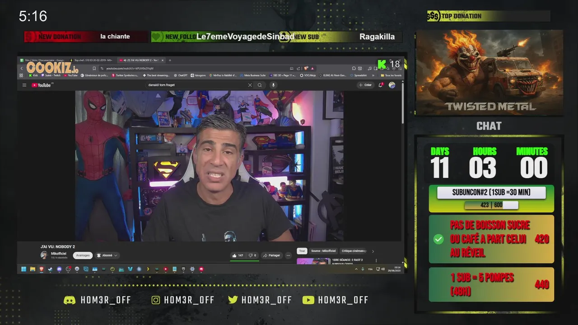Image resolution: width=578 pixels, height=325 pixels.
Task: Open the Spreadshirt bookmark
Action: (359, 75)
